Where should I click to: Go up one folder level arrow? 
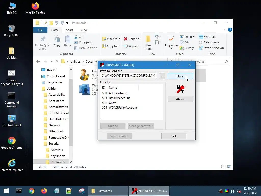[57, 62]
